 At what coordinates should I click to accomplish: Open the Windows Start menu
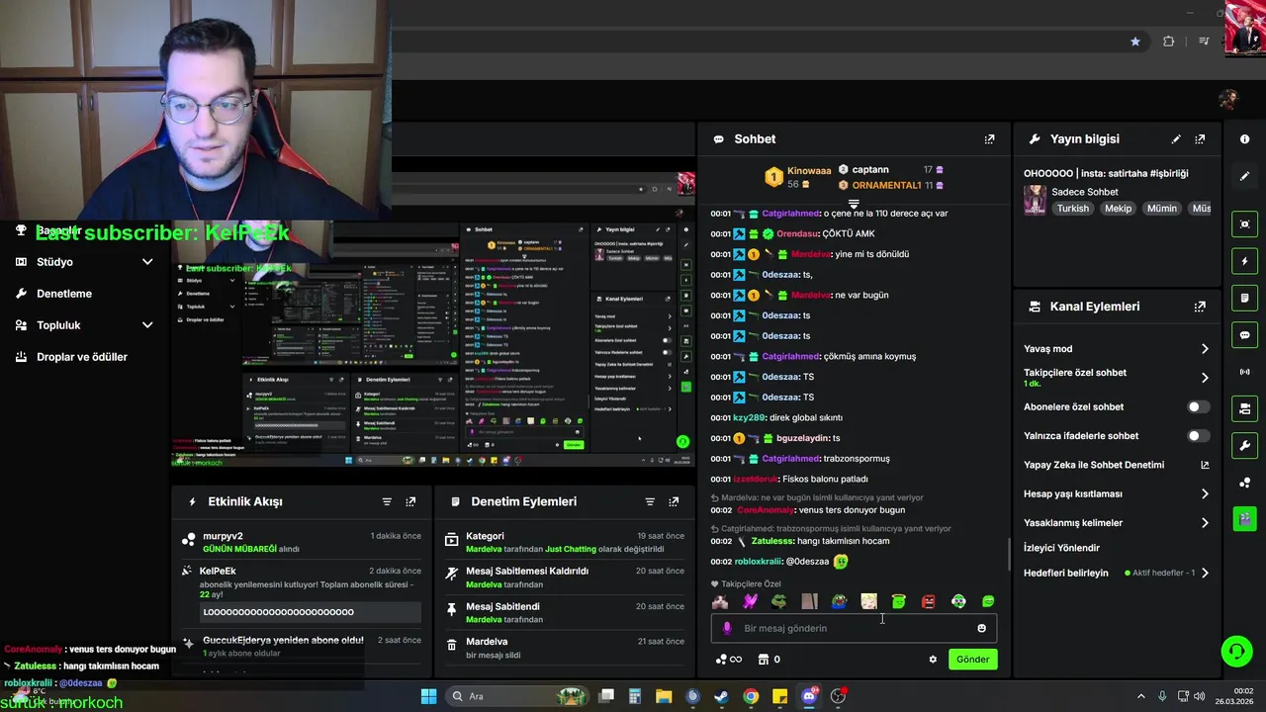[x=428, y=696]
